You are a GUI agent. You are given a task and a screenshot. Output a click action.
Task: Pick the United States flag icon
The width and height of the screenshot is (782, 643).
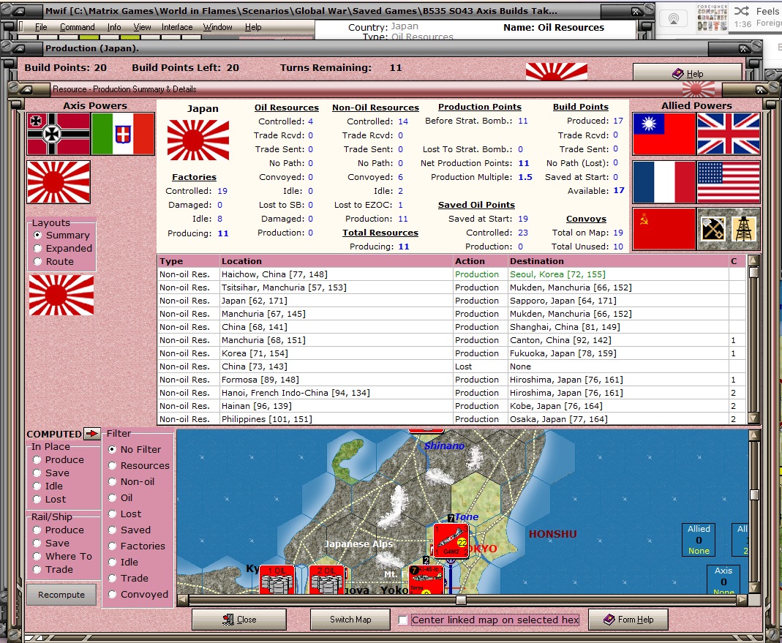coord(728,182)
